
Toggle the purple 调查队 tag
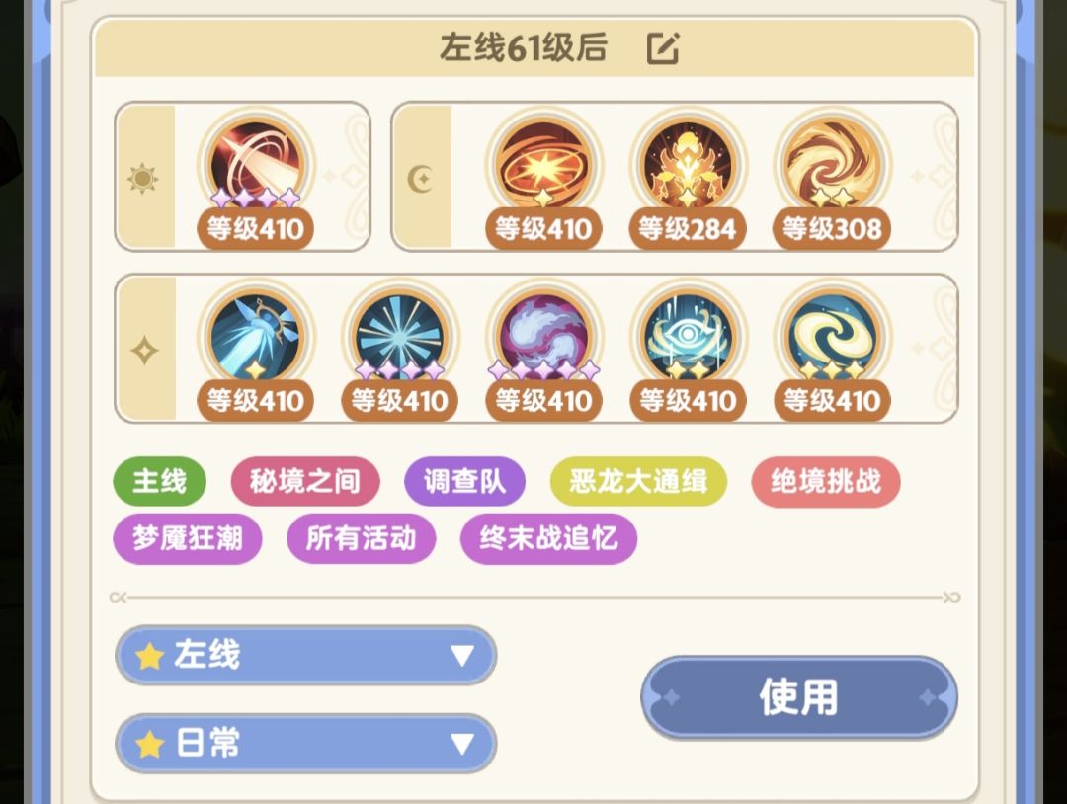click(x=464, y=482)
